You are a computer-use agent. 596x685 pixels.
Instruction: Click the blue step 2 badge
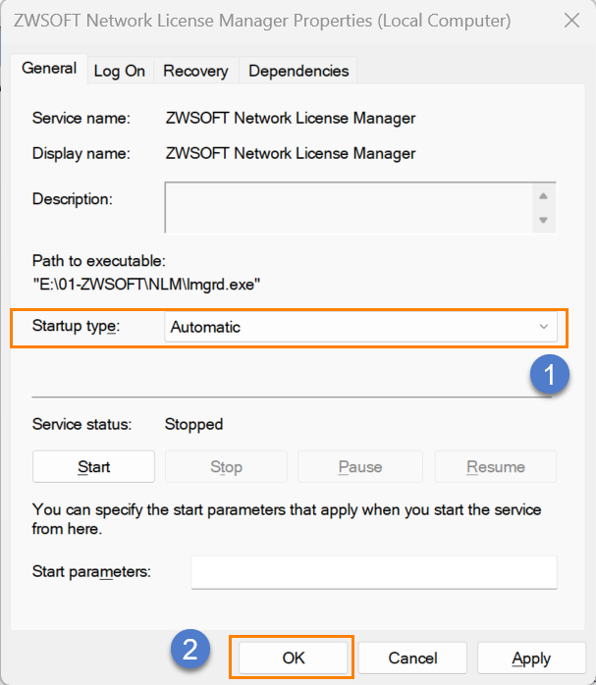(190, 649)
